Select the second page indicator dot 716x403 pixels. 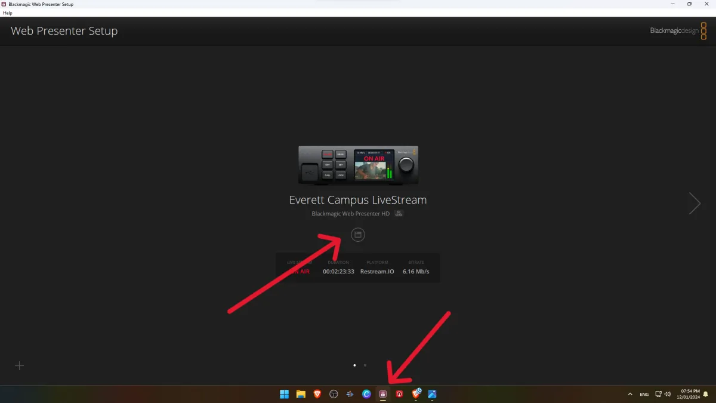(x=365, y=365)
